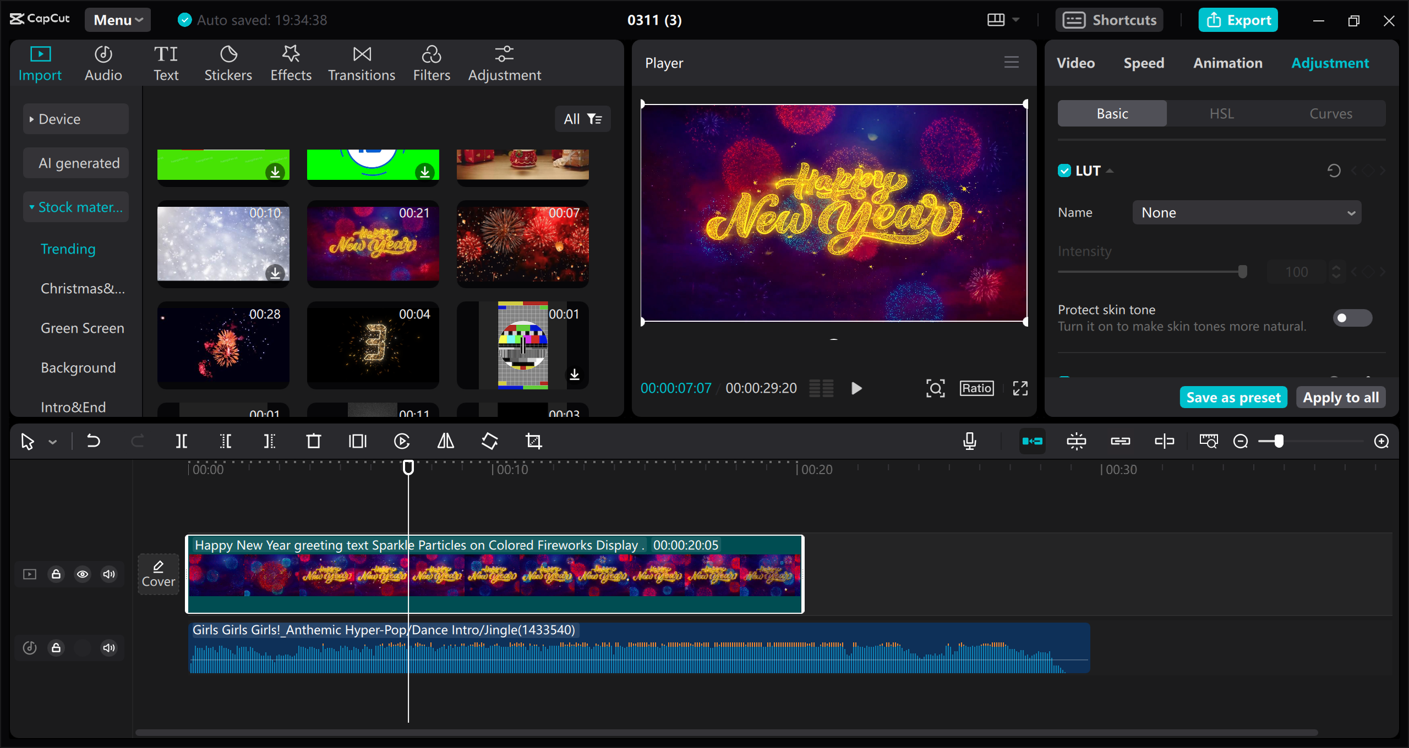The width and height of the screenshot is (1409, 748).
Task: Click the Apply to all button
Action: [x=1341, y=397]
